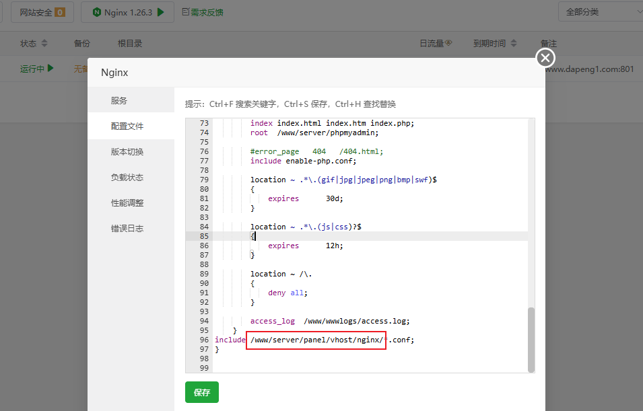Click the 需求反馈 feedback icon
The width and height of the screenshot is (643, 411).
186,12
